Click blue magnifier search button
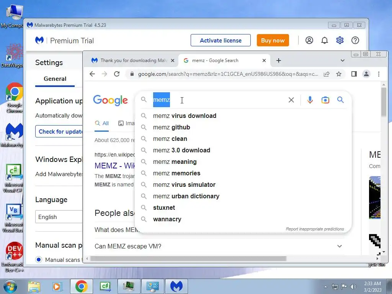 [340, 100]
